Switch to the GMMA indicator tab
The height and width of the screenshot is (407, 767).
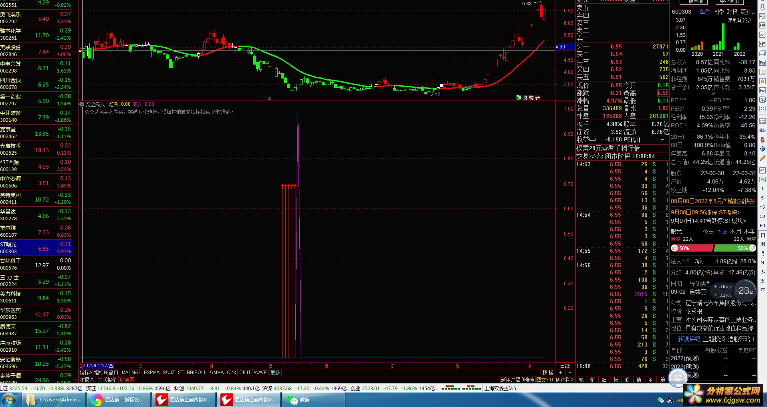(217, 373)
